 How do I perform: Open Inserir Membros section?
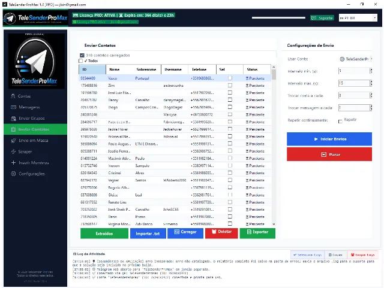35,163
